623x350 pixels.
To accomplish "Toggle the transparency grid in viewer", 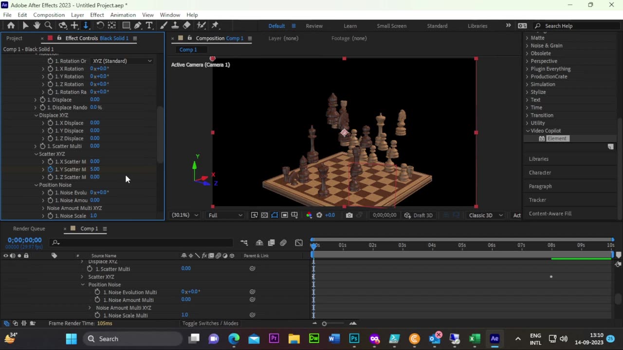I will click(264, 215).
